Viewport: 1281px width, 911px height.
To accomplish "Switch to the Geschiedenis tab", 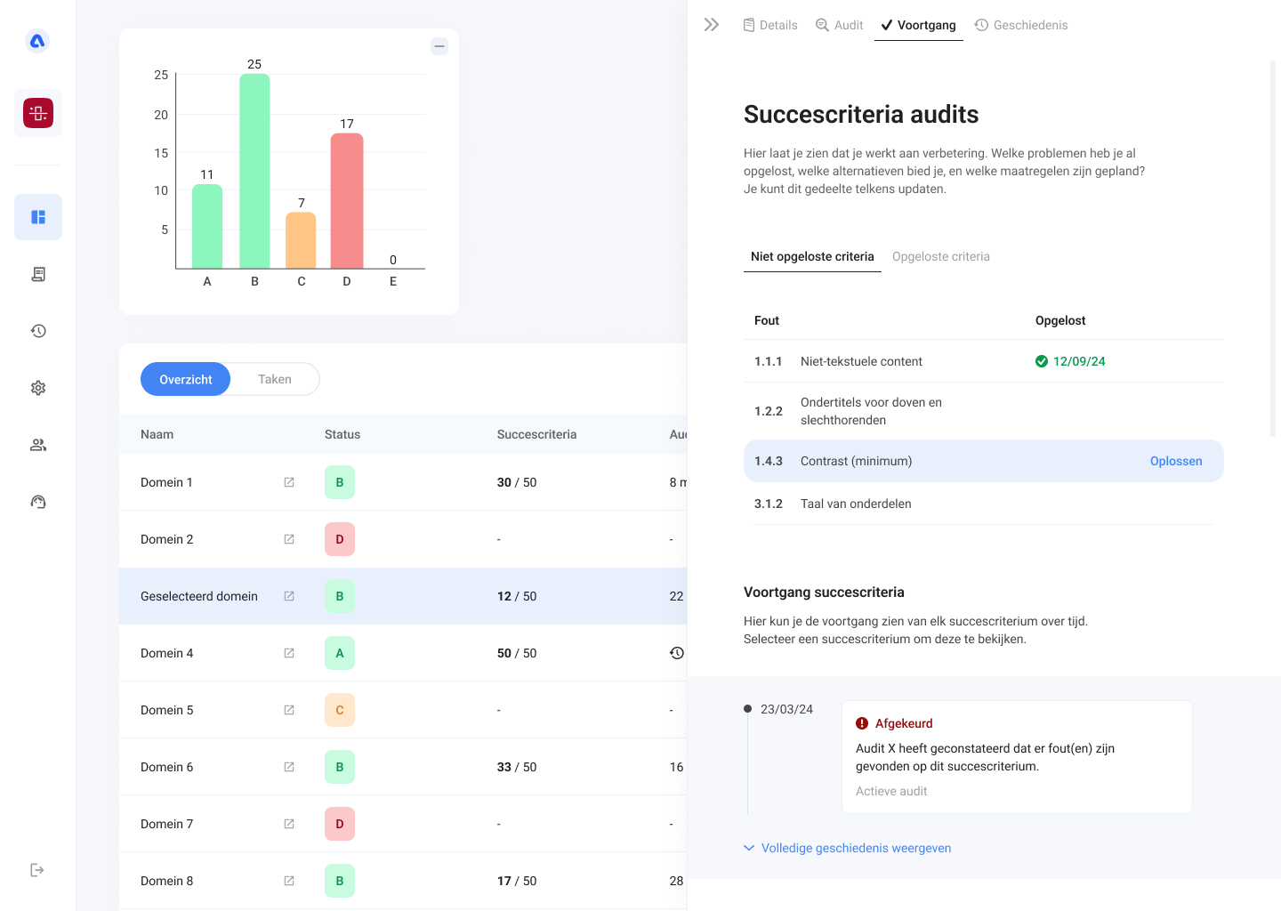I will [1021, 25].
